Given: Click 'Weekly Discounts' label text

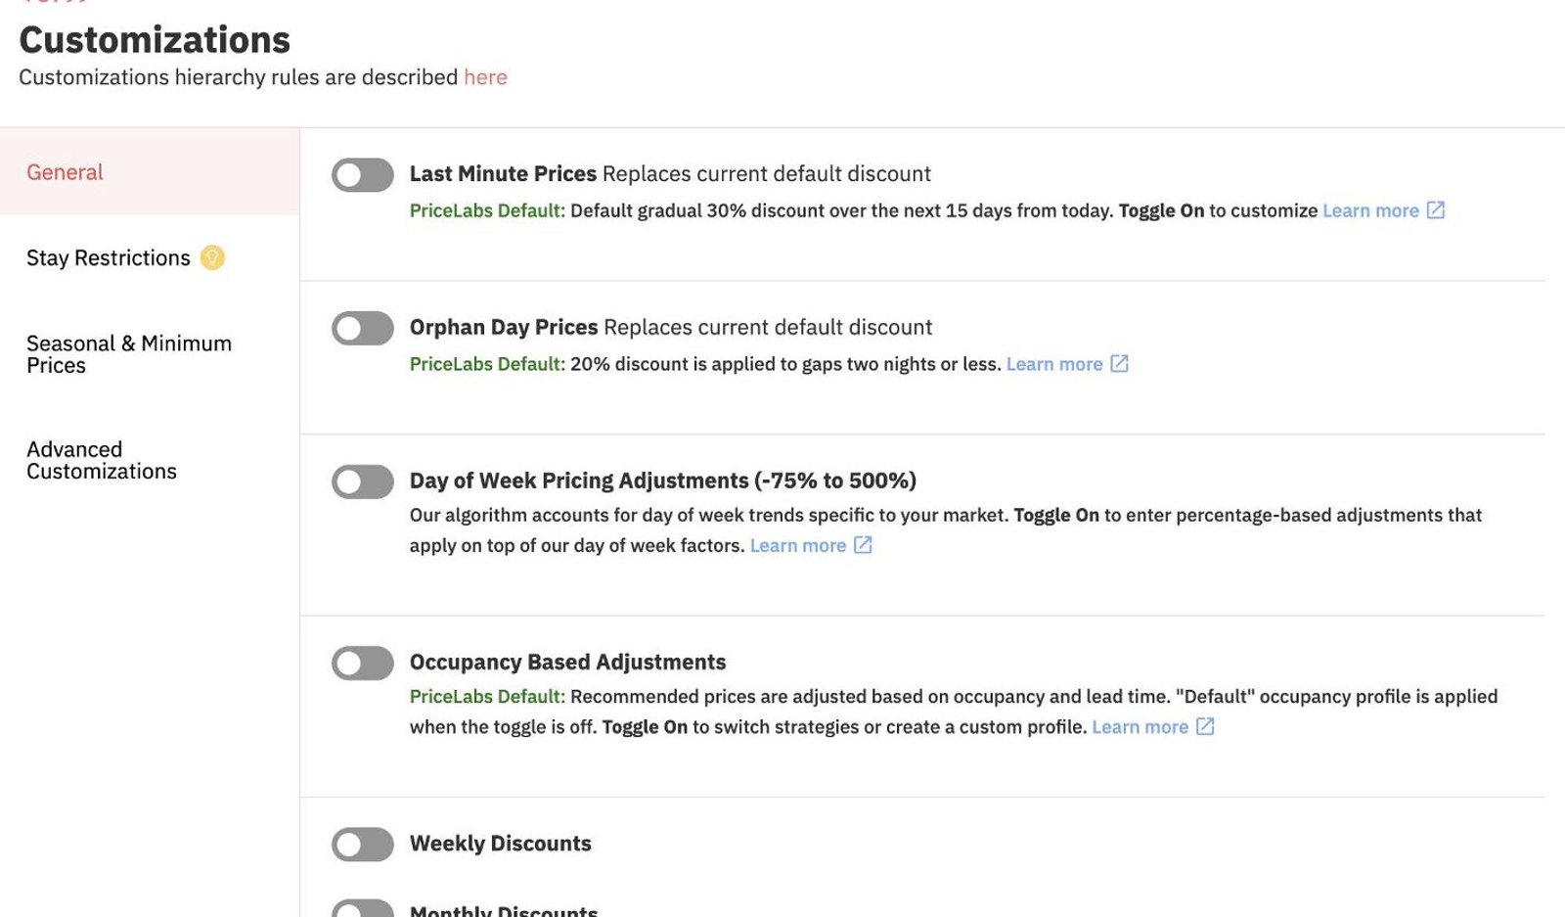Looking at the screenshot, I should tap(501, 844).
